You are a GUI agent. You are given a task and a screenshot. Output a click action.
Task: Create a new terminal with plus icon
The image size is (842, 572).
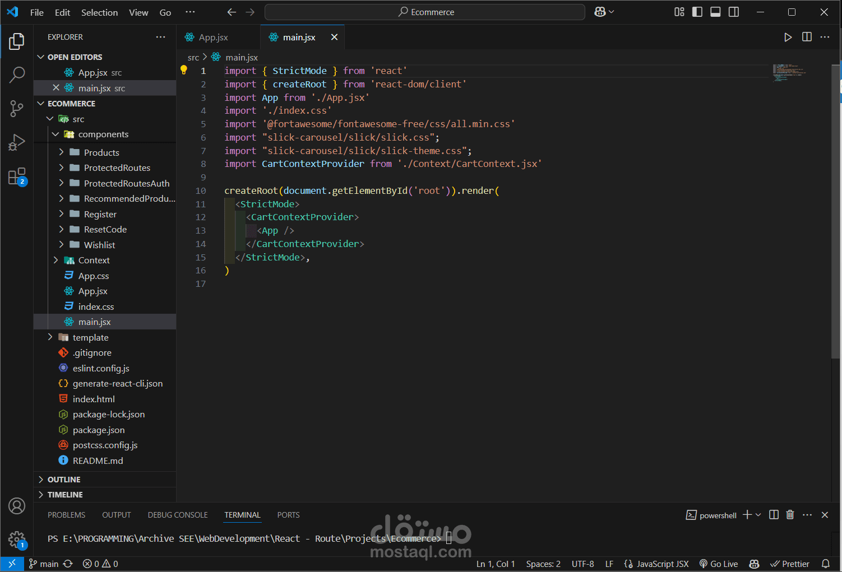point(747,515)
